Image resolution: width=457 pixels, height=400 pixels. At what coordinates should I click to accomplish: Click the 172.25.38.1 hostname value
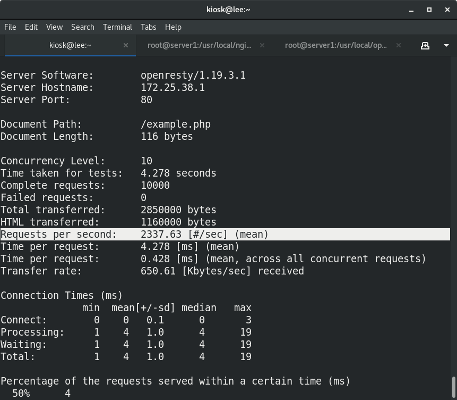[173, 88]
